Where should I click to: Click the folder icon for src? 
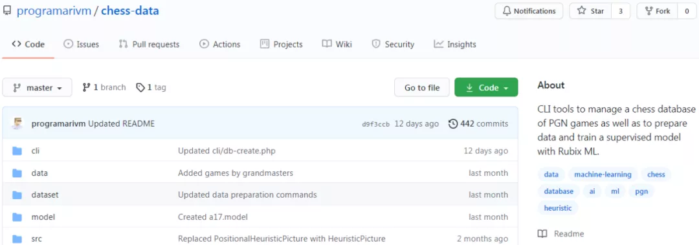(17, 239)
